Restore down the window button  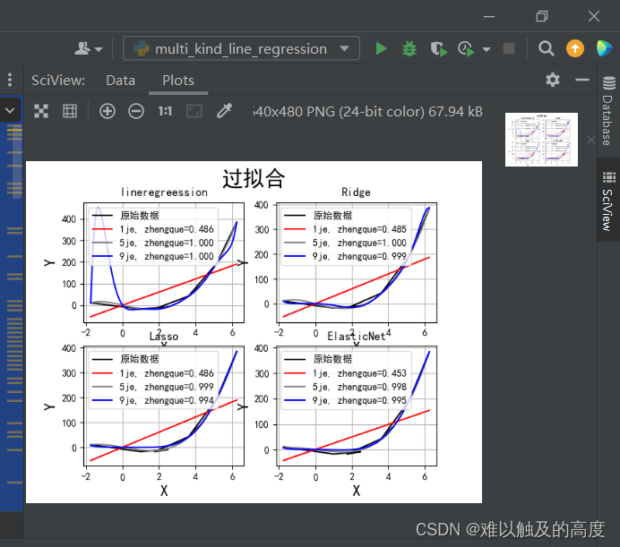pyautogui.click(x=542, y=16)
